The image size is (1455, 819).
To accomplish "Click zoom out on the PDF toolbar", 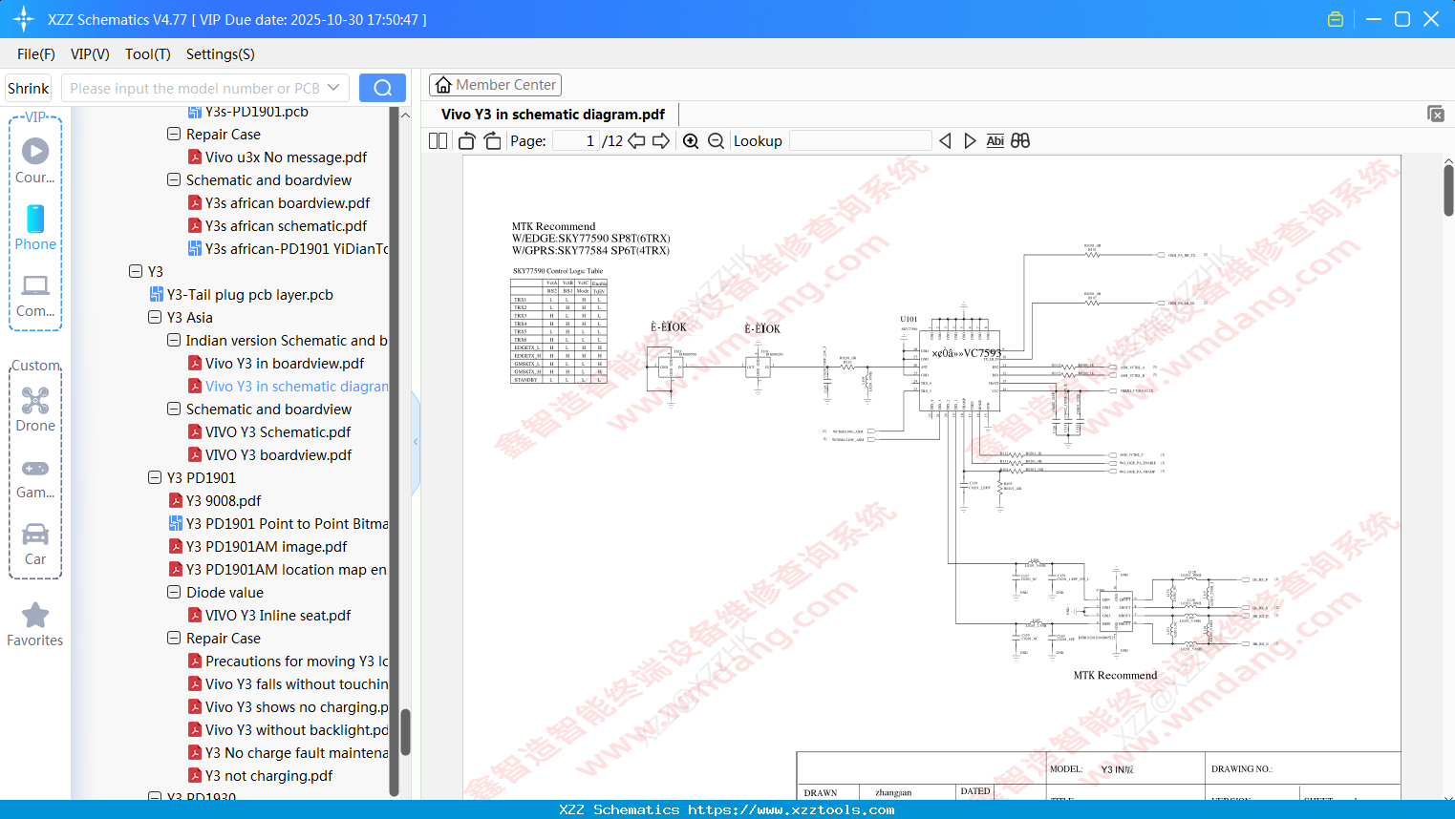I will click(x=716, y=140).
